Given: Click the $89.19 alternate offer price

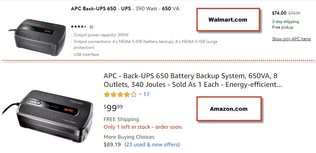Looking at the screenshot, I should pyautogui.click(x=112, y=144).
